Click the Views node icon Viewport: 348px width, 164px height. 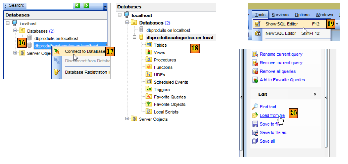click(149, 52)
